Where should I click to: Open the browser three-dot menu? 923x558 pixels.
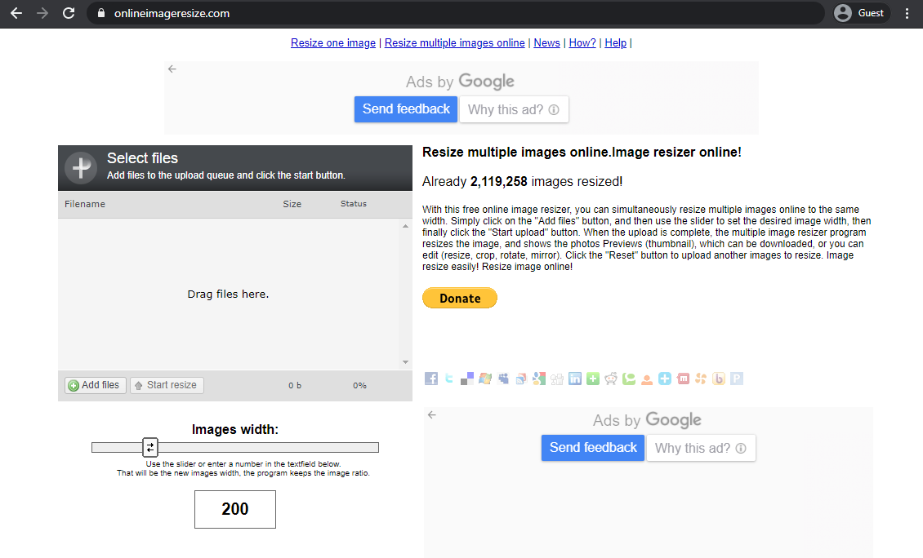907,13
